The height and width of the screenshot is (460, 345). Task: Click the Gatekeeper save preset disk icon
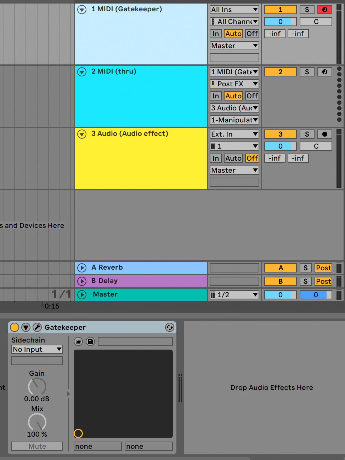click(x=90, y=341)
